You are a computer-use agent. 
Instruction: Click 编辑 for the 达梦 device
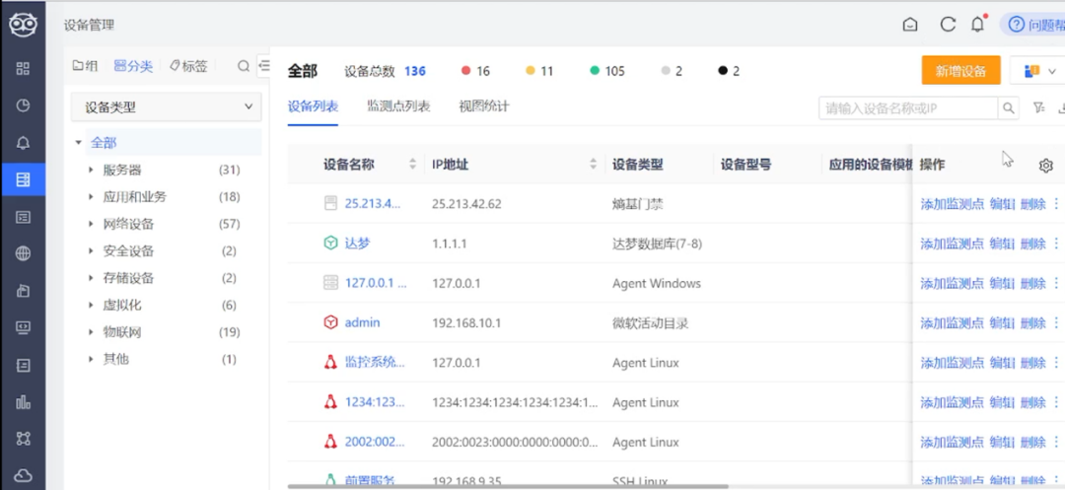point(1002,244)
